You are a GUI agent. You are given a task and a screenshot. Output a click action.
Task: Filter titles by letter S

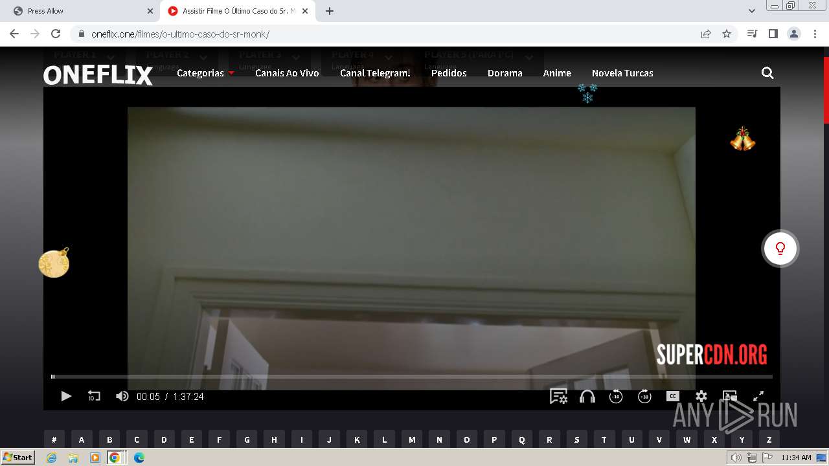[576, 439]
